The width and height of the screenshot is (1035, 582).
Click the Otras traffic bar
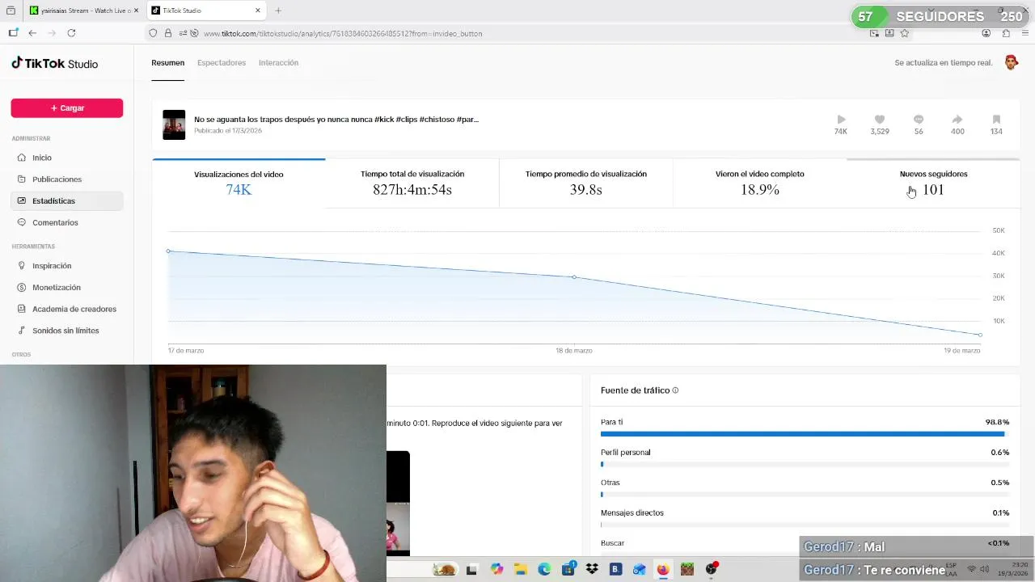pos(805,495)
